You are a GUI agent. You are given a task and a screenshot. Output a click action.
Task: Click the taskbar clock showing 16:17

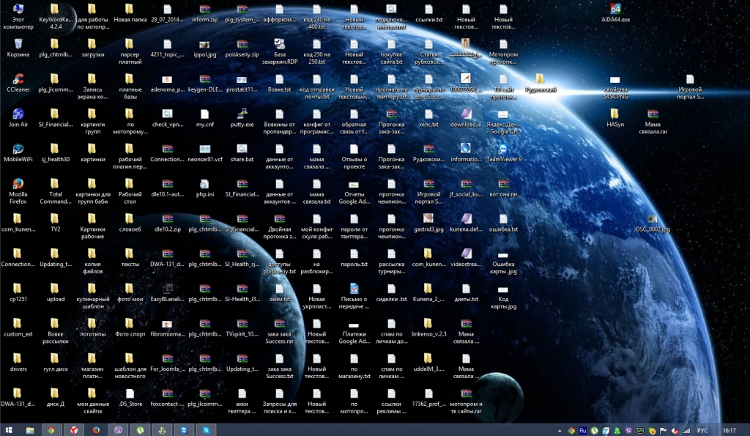729,430
